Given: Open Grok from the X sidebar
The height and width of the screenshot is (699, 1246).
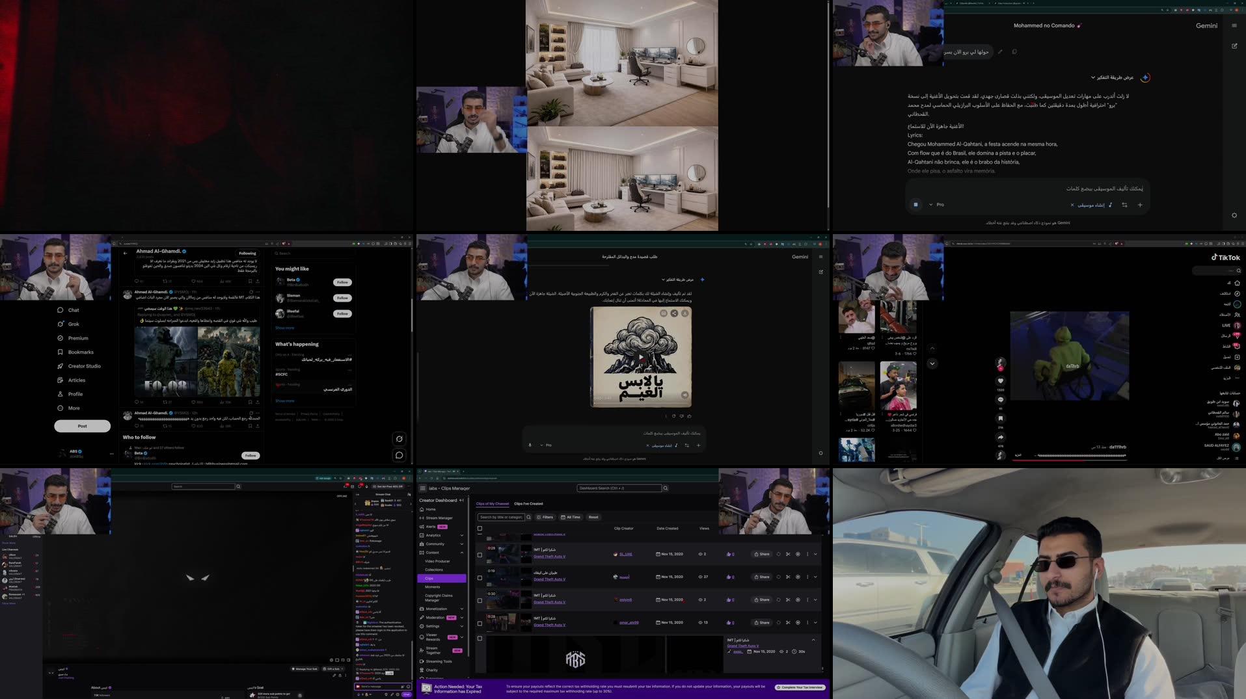Looking at the screenshot, I should [74, 323].
